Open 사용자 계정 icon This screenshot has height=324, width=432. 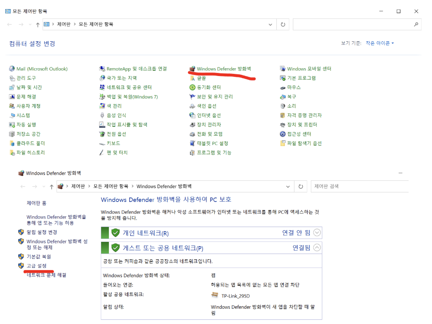click(x=25, y=106)
